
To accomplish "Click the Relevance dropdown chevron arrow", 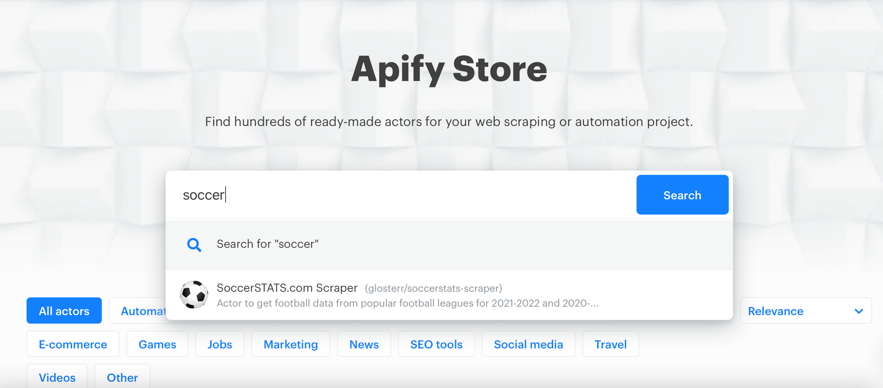I will (x=859, y=311).
